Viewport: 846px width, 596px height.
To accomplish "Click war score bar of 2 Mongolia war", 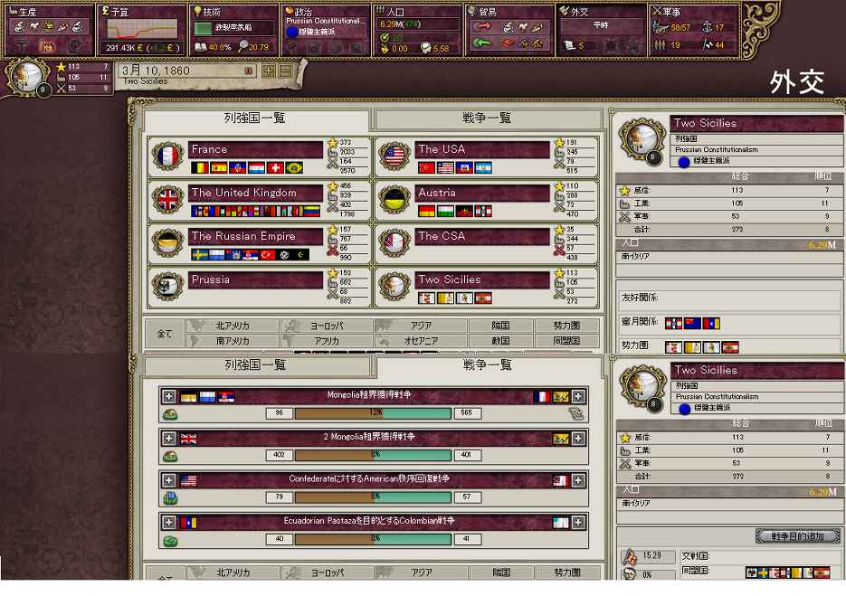I will 375,455.
